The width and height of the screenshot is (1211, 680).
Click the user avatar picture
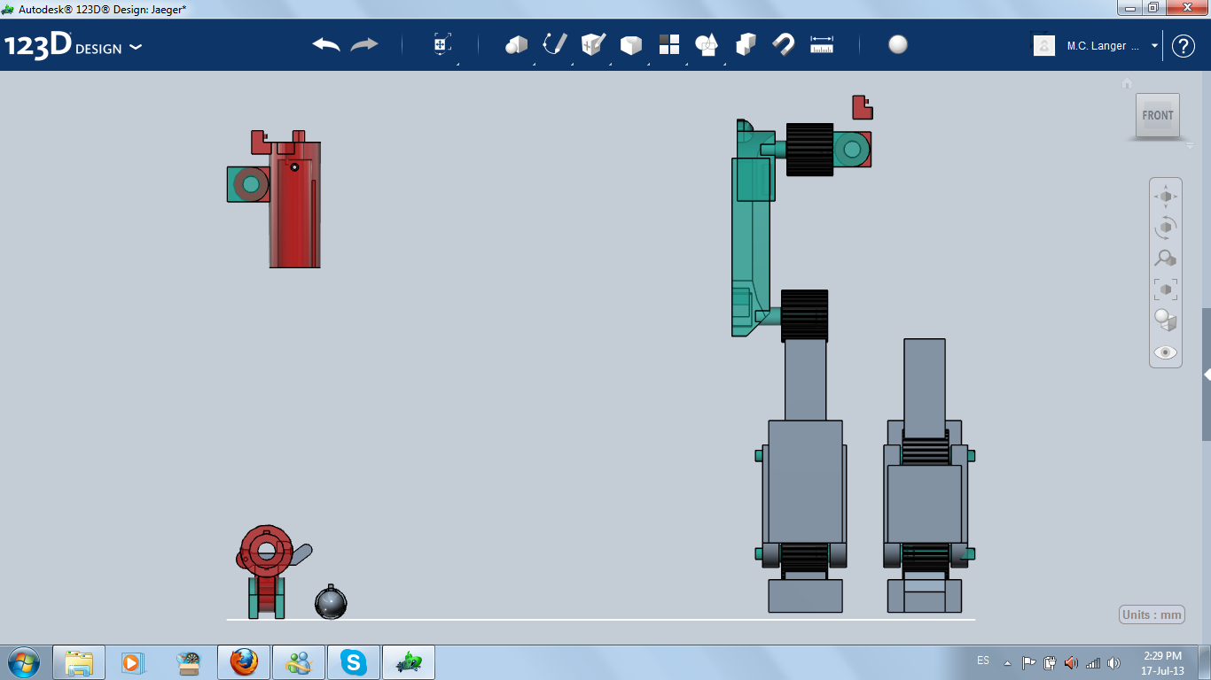point(1044,45)
